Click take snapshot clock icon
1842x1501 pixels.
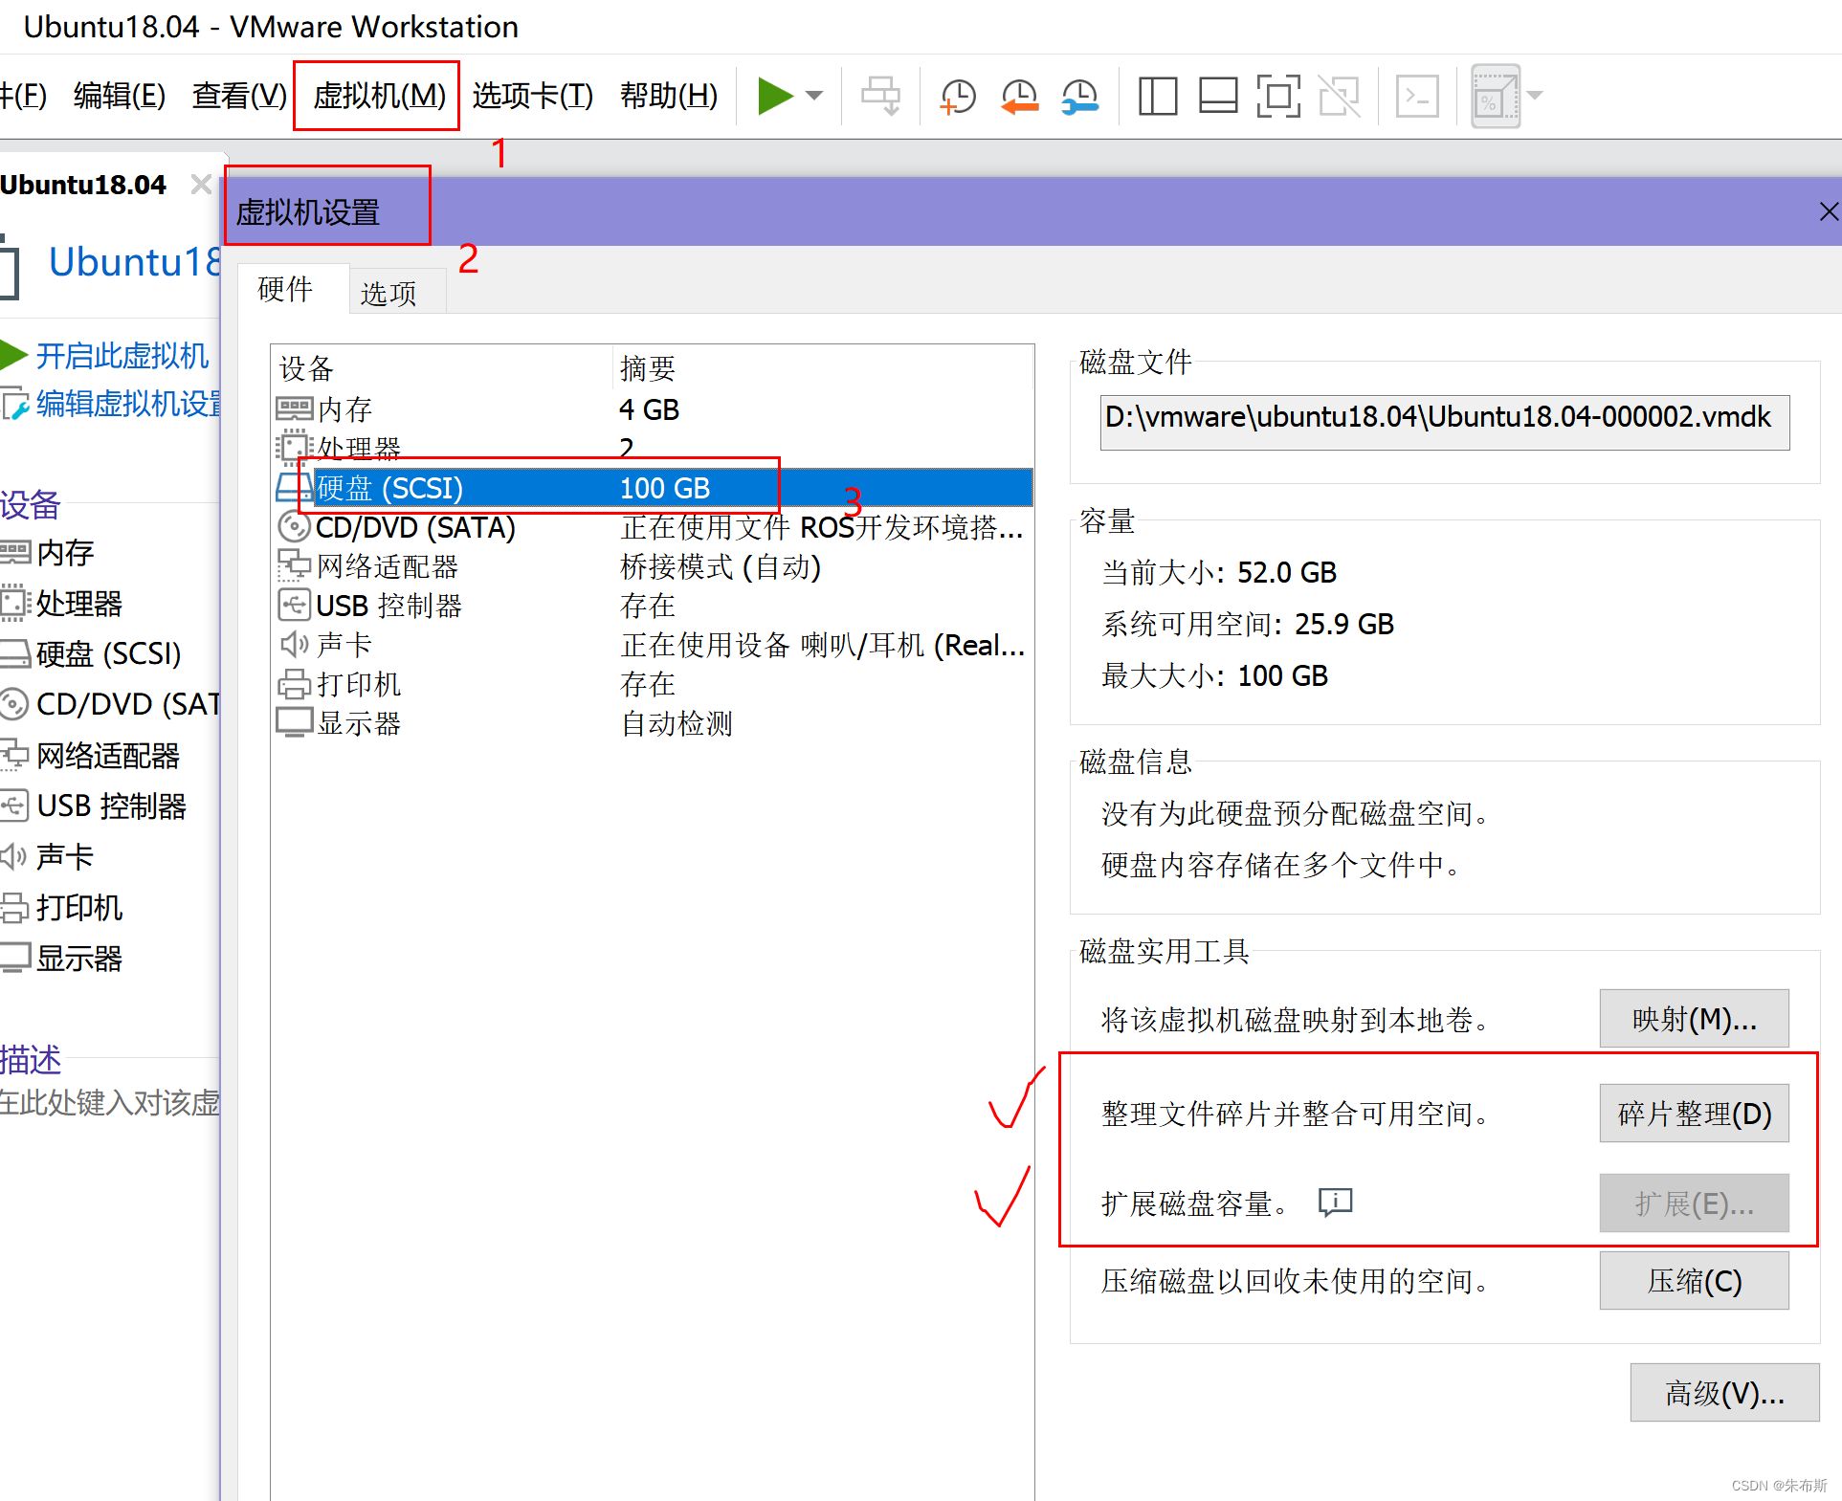(x=957, y=96)
